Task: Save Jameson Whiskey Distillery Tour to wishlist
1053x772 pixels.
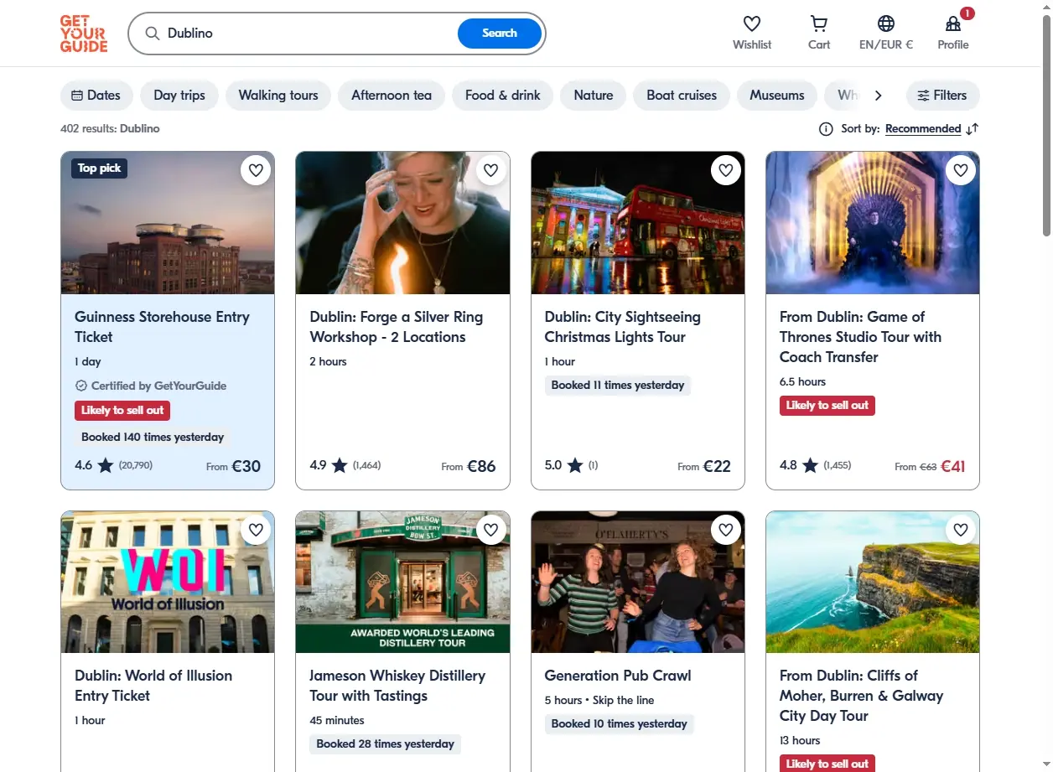Action: [491, 530]
